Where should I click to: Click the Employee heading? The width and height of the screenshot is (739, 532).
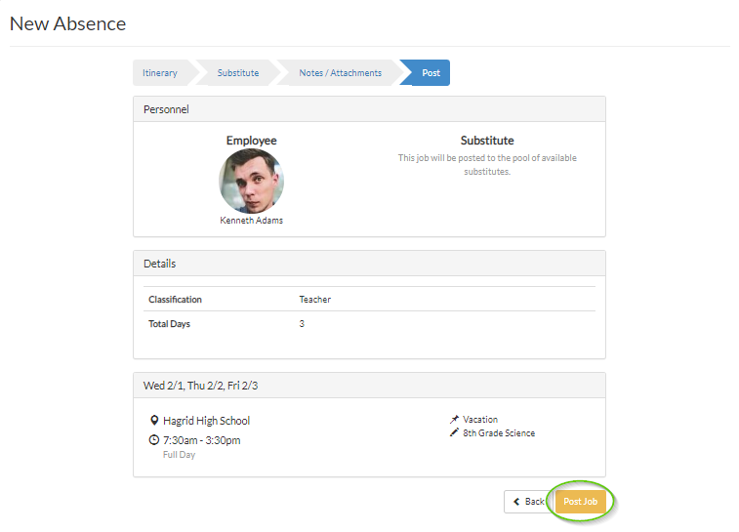click(x=251, y=141)
